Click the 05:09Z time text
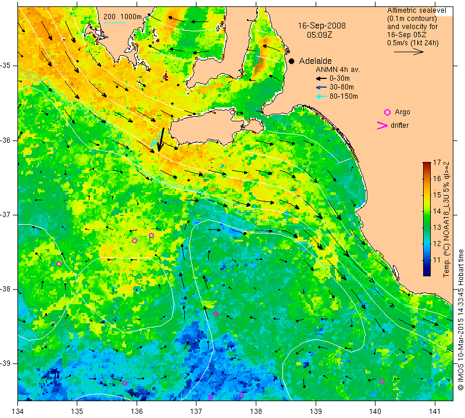 coord(319,35)
